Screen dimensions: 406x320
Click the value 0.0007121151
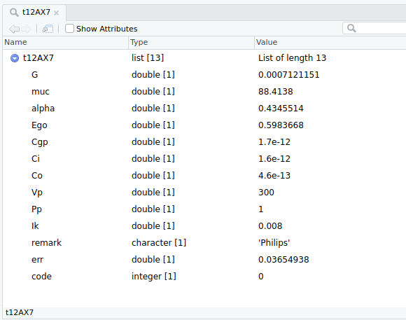(x=288, y=75)
